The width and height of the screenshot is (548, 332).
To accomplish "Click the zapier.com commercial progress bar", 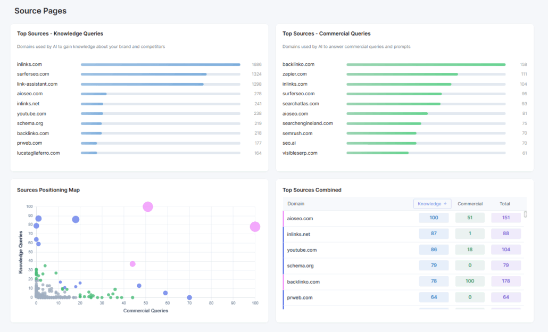I will [x=426, y=74].
